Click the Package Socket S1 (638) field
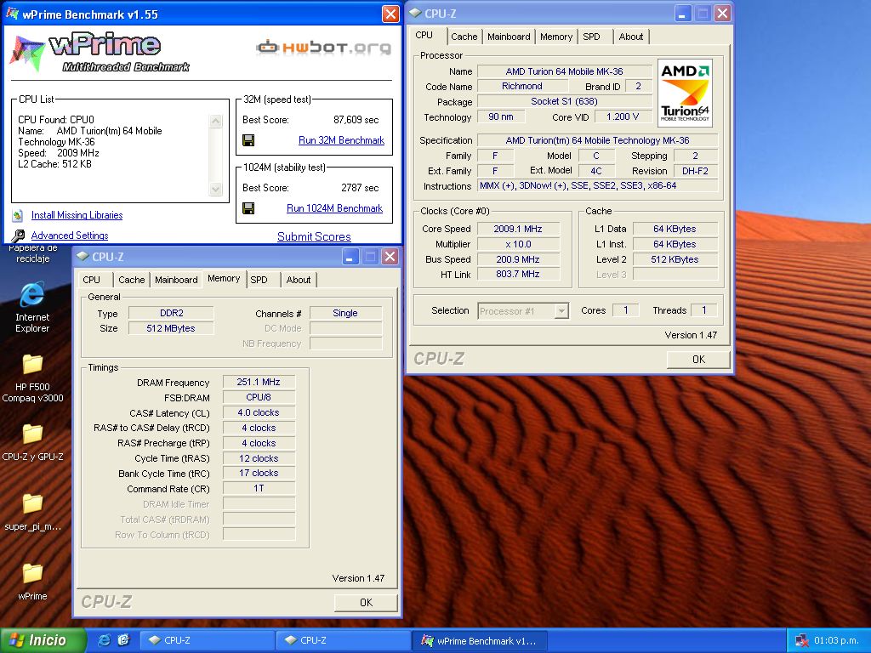871x653 pixels. coord(564,102)
